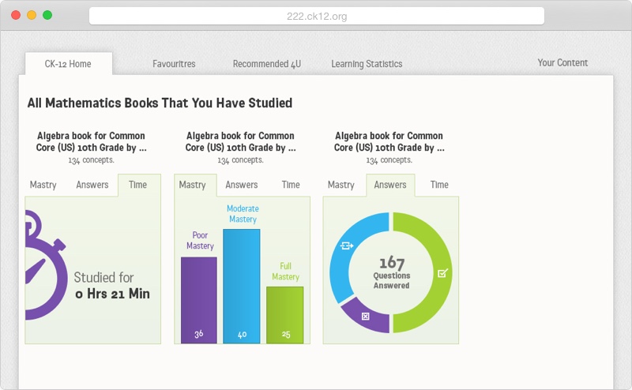Image resolution: width=632 pixels, height=390 pixels.
Task: Open the Your Content link
Action: (x=562, y=62)
